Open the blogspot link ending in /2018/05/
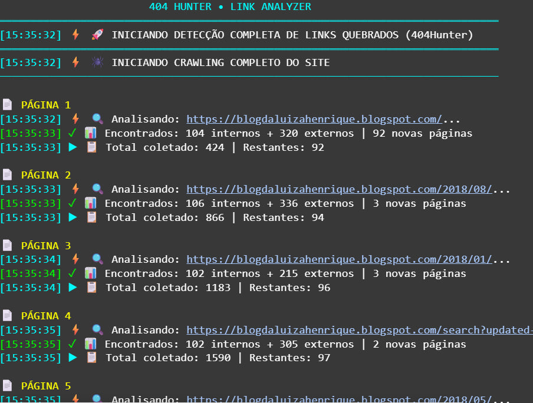Viewport: 533px width, 403px height. coord(339,399)
